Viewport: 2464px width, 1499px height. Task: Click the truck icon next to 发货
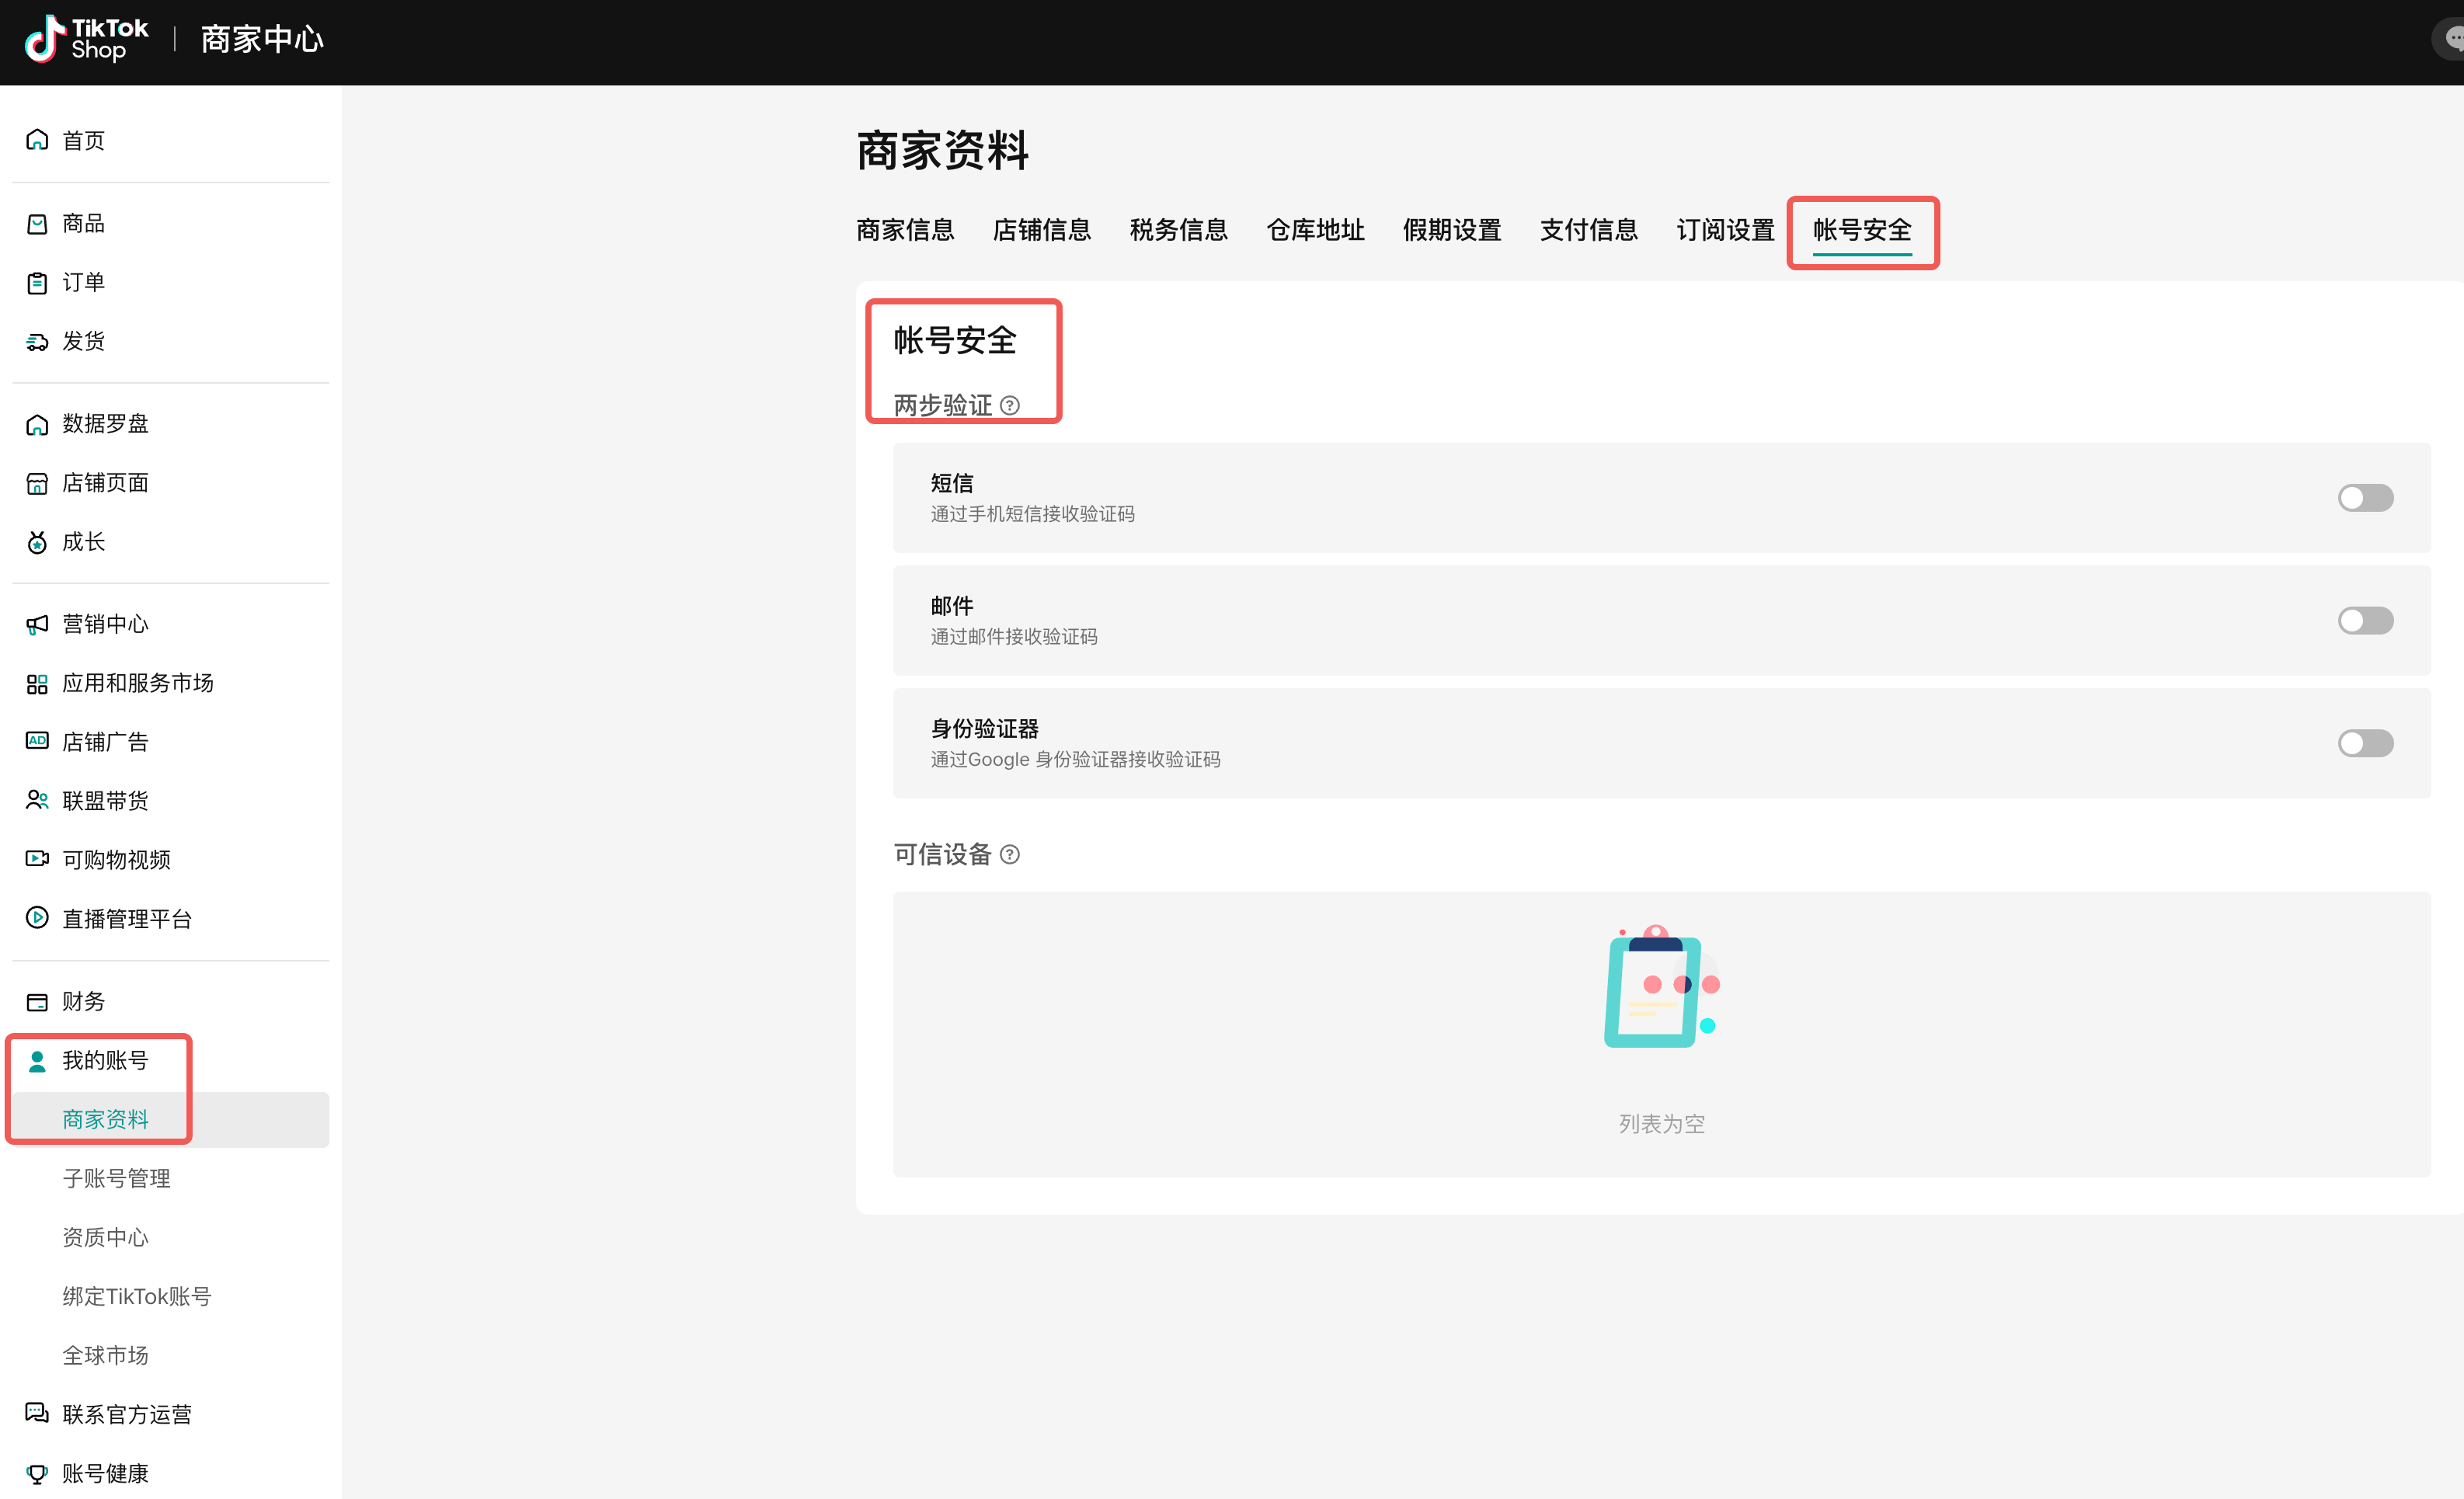pyautogui.click(x=37, y=342)
